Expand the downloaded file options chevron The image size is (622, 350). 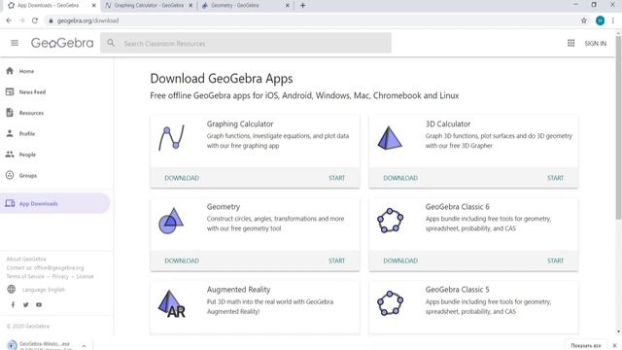[x=85, y=346]
